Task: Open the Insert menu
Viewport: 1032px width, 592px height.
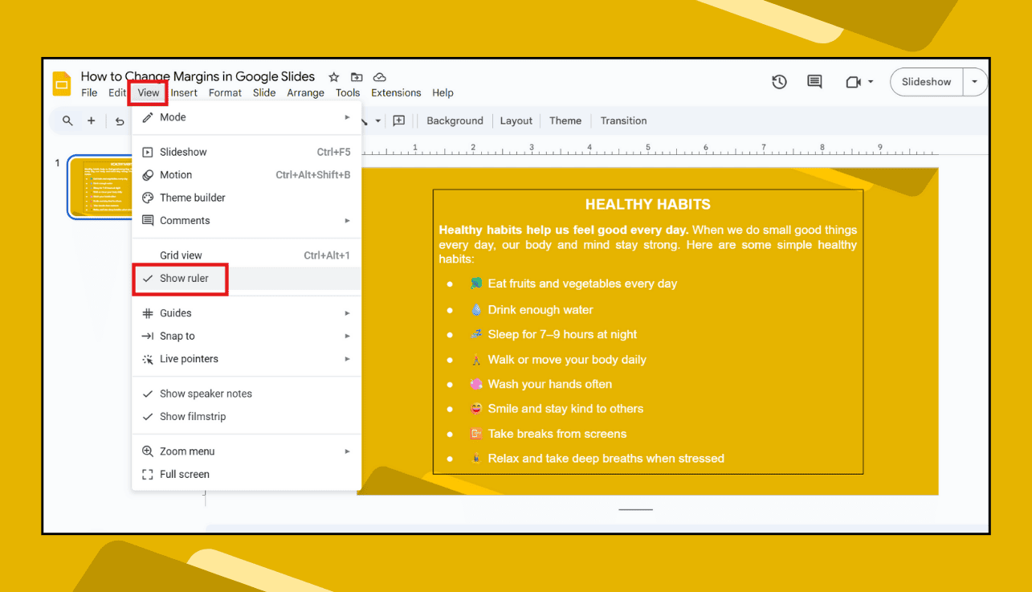Action: [184, 92]
